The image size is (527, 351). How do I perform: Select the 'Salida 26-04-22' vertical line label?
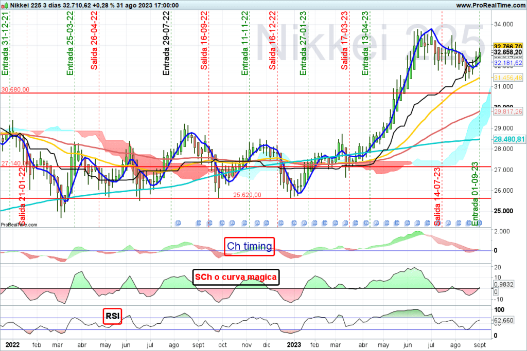click(x=94, y=41)
